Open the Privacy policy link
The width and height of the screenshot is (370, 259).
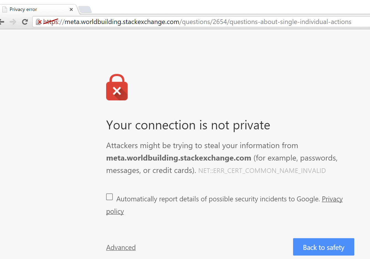tap(332, 199)
